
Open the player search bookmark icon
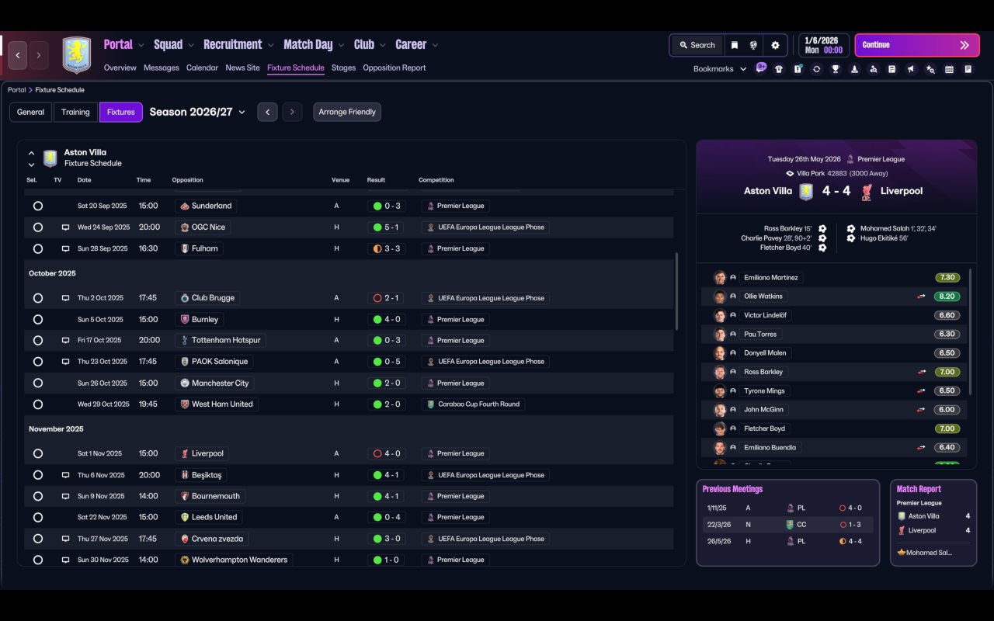[873, 69]
